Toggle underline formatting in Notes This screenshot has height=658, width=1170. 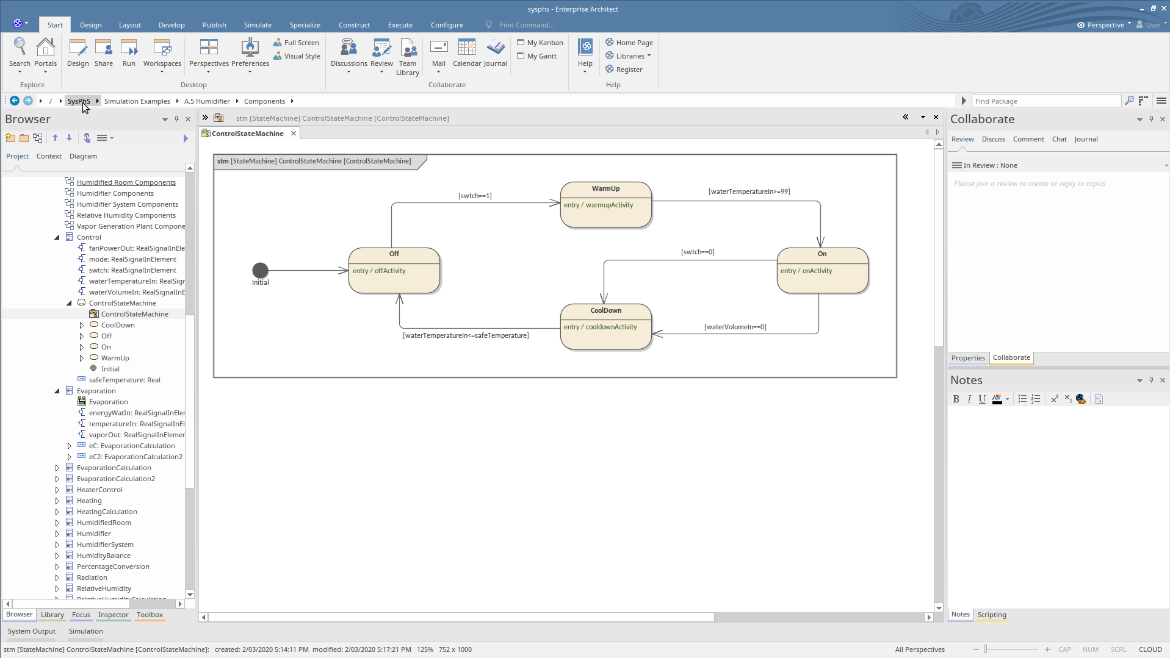tap(982, 399)
